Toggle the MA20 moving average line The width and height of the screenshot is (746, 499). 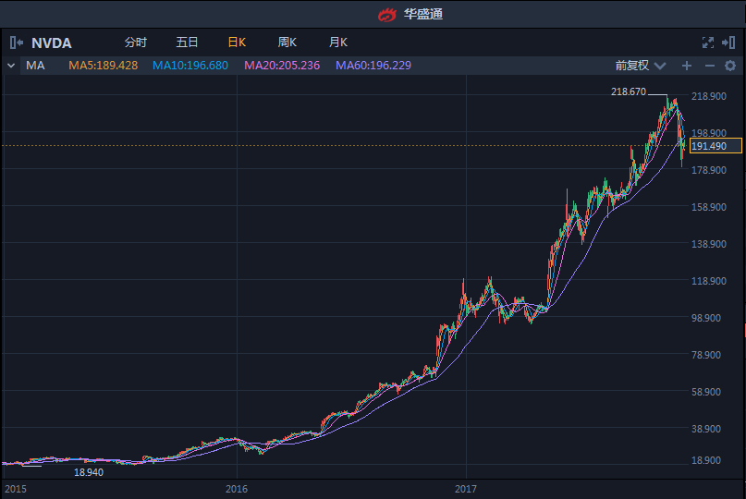(x=281, y=66)
